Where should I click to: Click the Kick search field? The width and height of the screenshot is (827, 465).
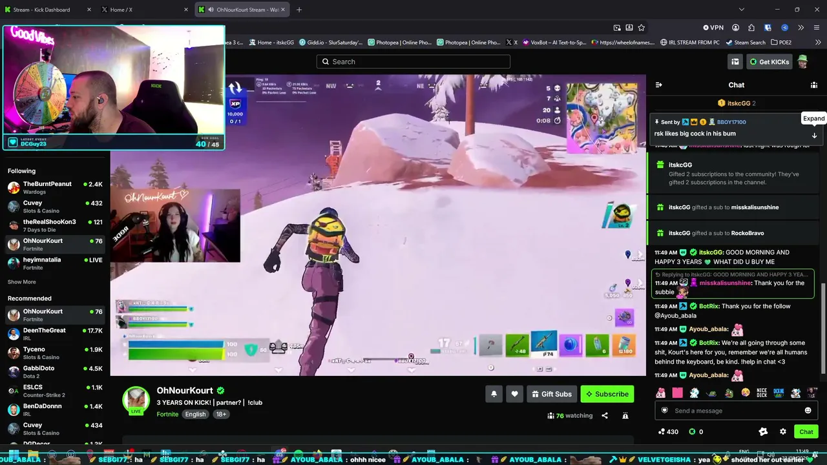(413, 61)
